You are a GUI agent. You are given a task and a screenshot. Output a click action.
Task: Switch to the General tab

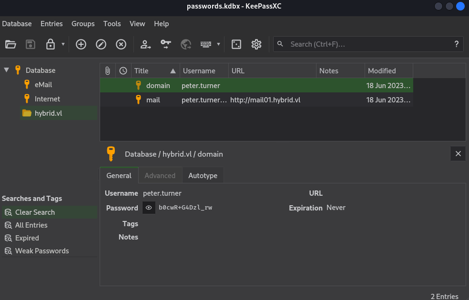[x=119, y=175]
